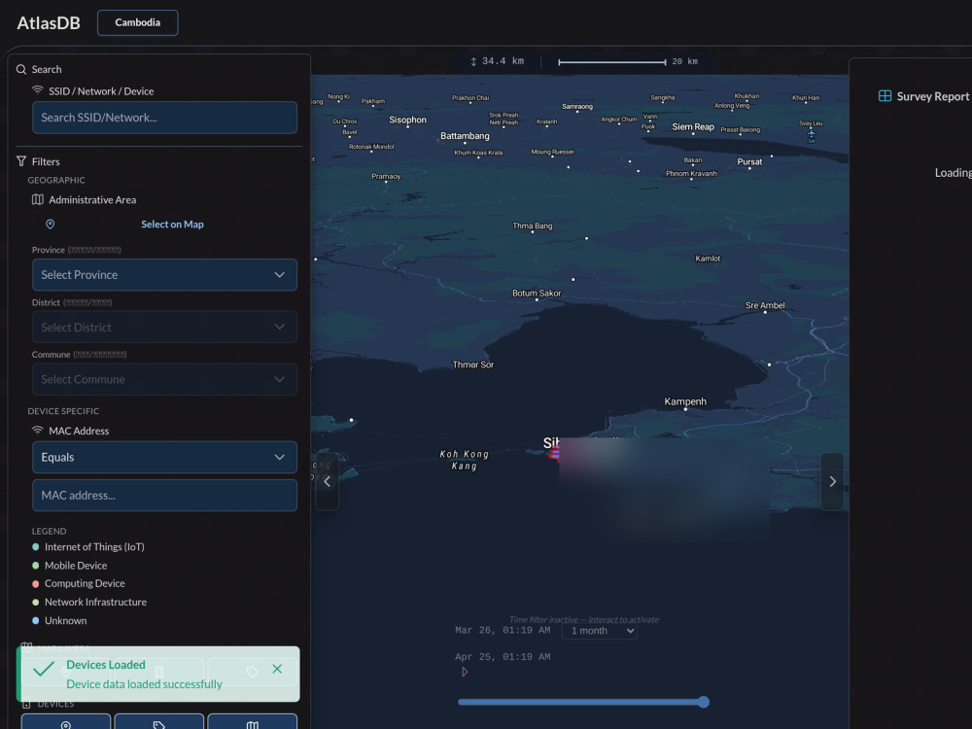Click the Devices tag button
This screenshot has width=972, height=729.
(158, 723)
